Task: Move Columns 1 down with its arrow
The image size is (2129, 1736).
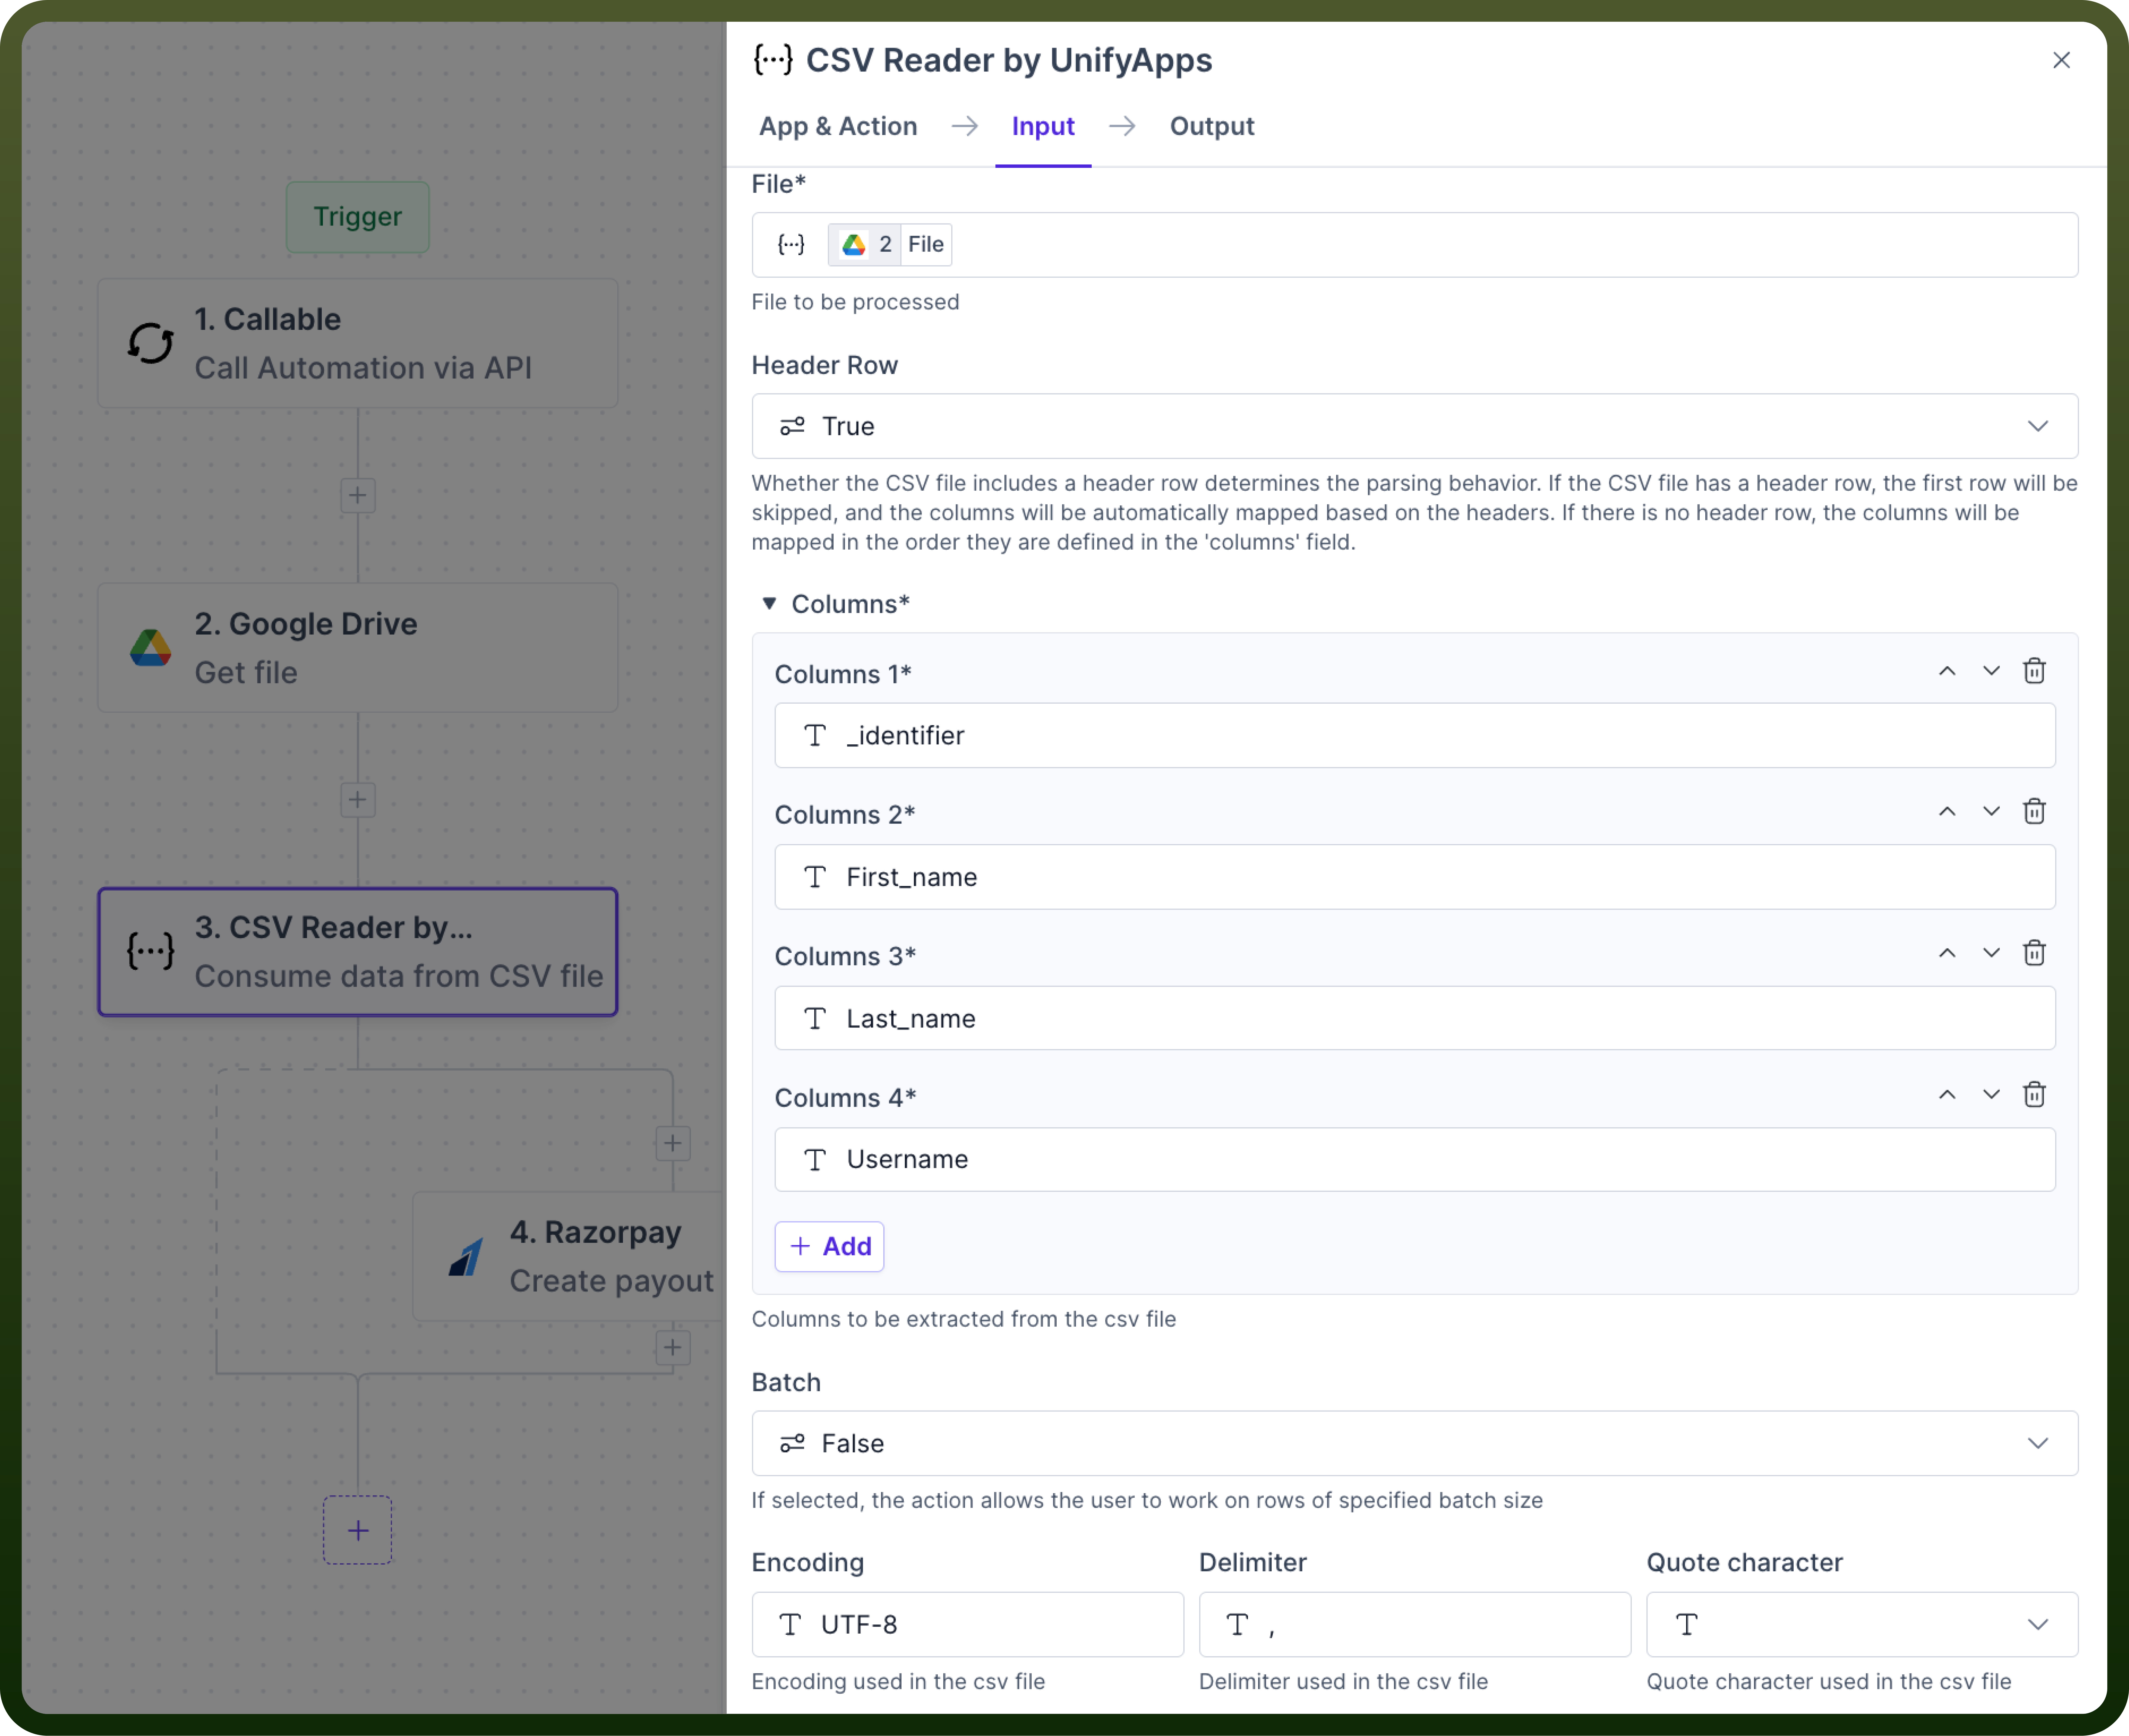Action: click(1991, 671)
